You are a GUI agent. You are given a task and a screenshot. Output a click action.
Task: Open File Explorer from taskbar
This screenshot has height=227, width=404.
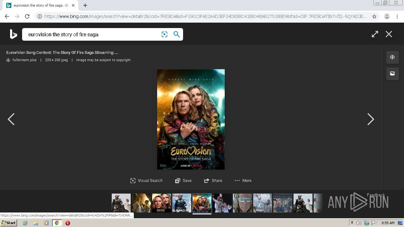(36, 223)
